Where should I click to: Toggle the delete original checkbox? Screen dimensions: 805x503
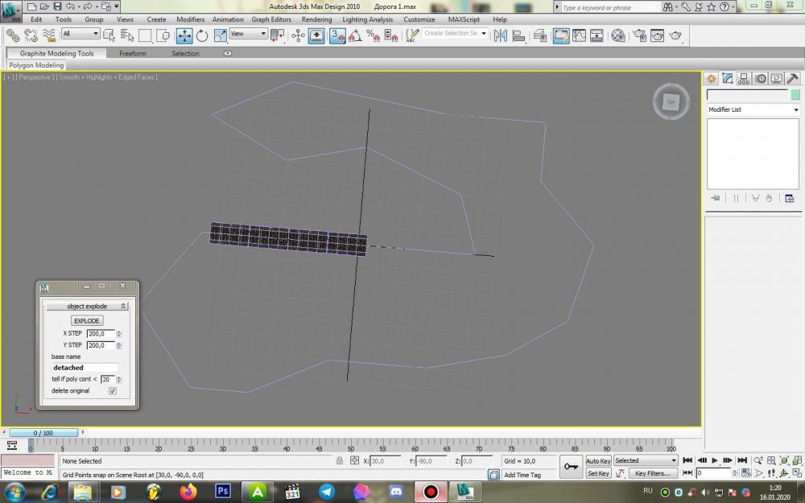coord(113,391)
